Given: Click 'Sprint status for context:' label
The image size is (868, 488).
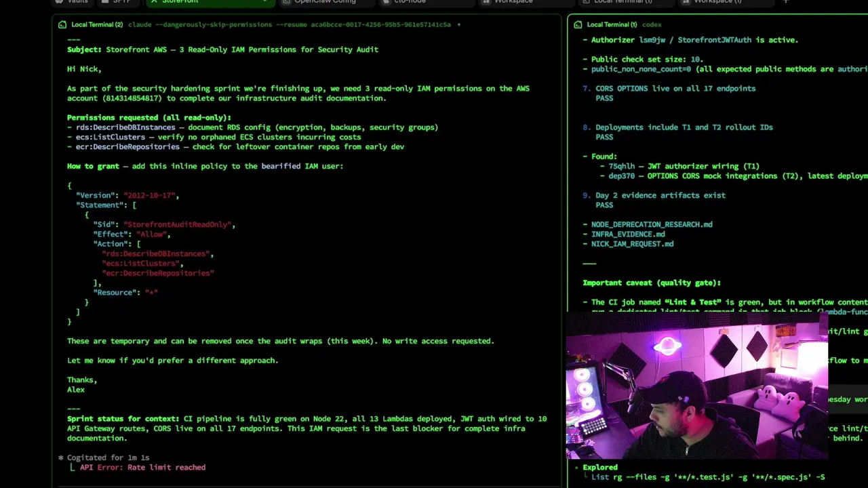Looking at the screenshot, I should tap(123, 419).
